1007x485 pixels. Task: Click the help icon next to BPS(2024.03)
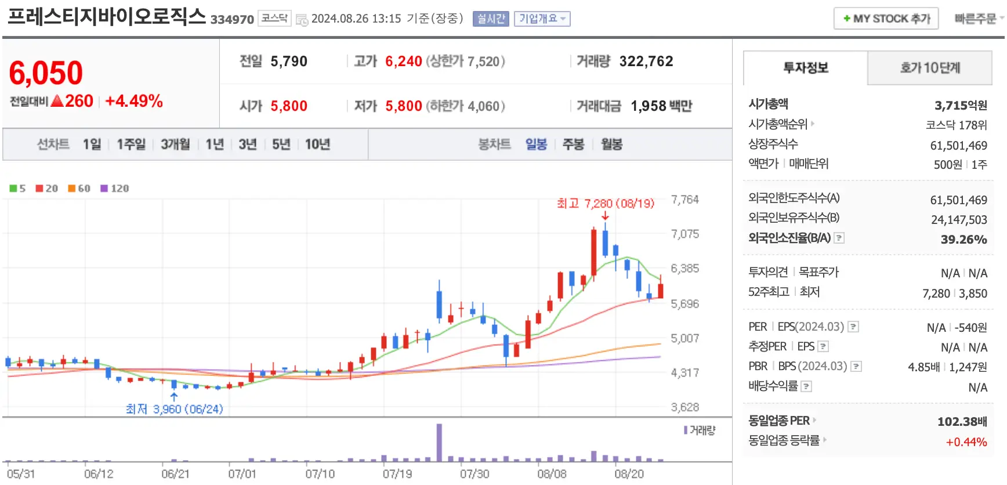[856, 366]
